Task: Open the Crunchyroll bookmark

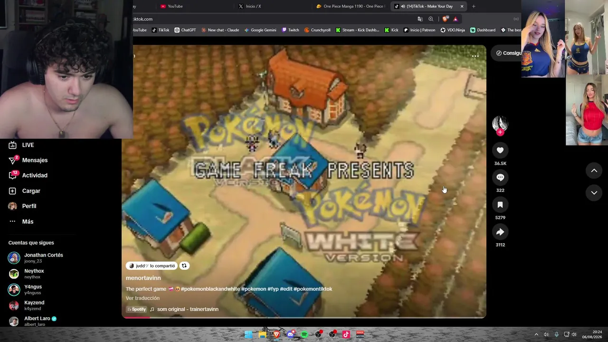Action: 317,30
